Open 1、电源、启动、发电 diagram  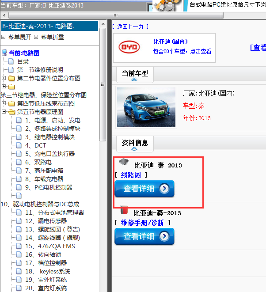click(53, 120)
